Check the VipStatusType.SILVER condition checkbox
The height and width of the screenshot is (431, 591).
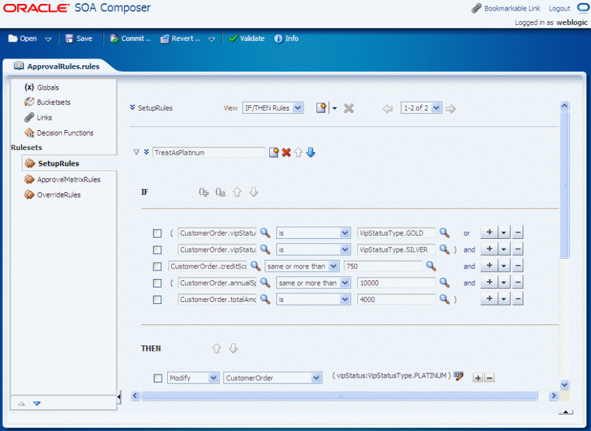[x=157, y=250]
